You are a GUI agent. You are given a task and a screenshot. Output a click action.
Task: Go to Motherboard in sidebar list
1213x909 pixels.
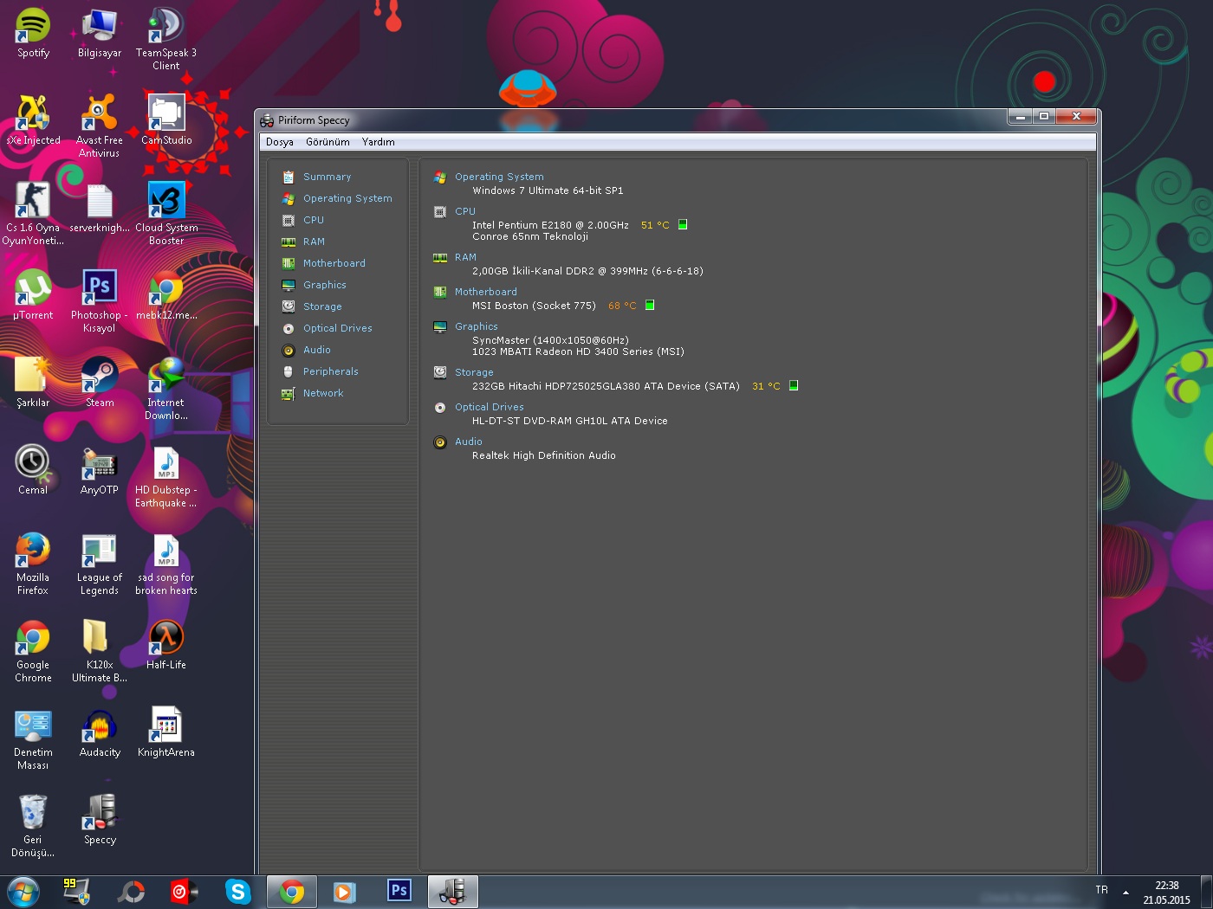[334, 263]
